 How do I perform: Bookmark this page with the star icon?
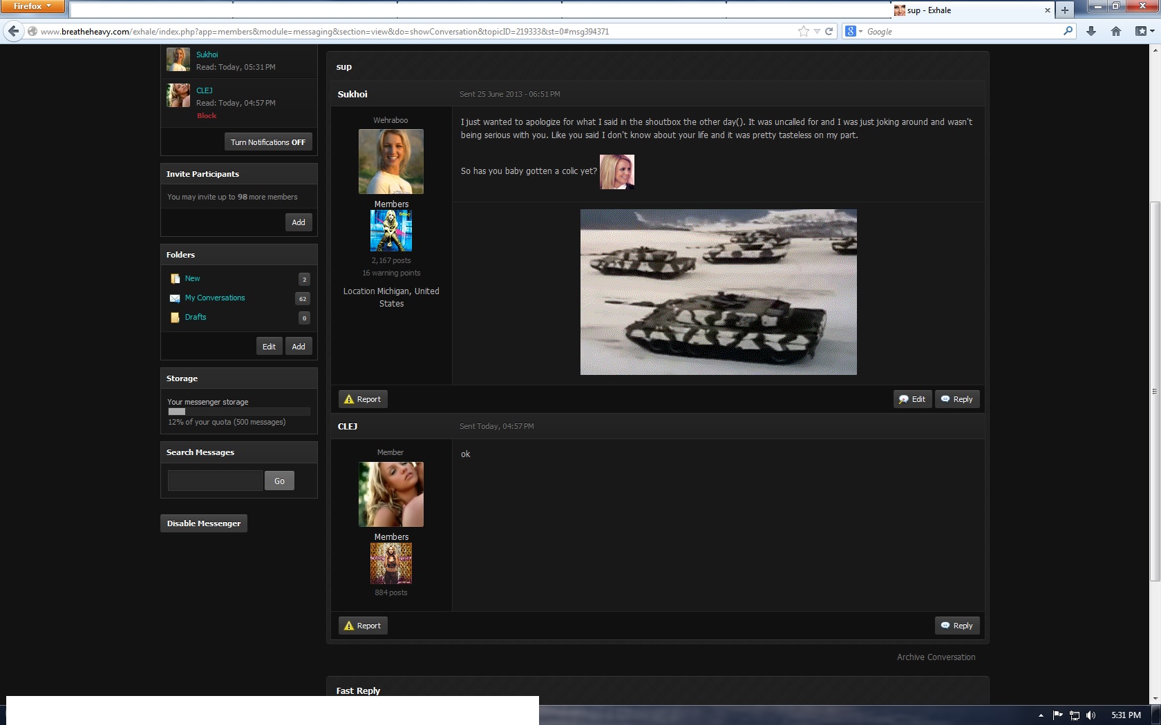coord(803,31)
